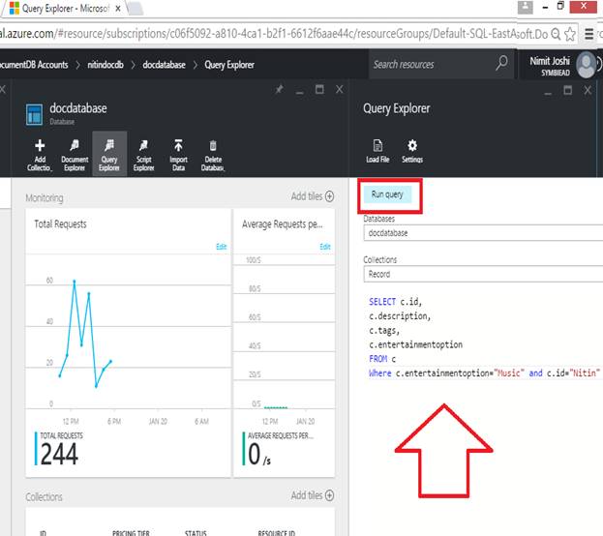603x536 pixels.
Task: Open Query Explorer Settings gear
Action: pos(412,146)
